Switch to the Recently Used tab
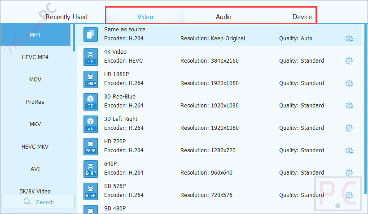The width and height of the screenshot is (368, 214). [67, 17]
